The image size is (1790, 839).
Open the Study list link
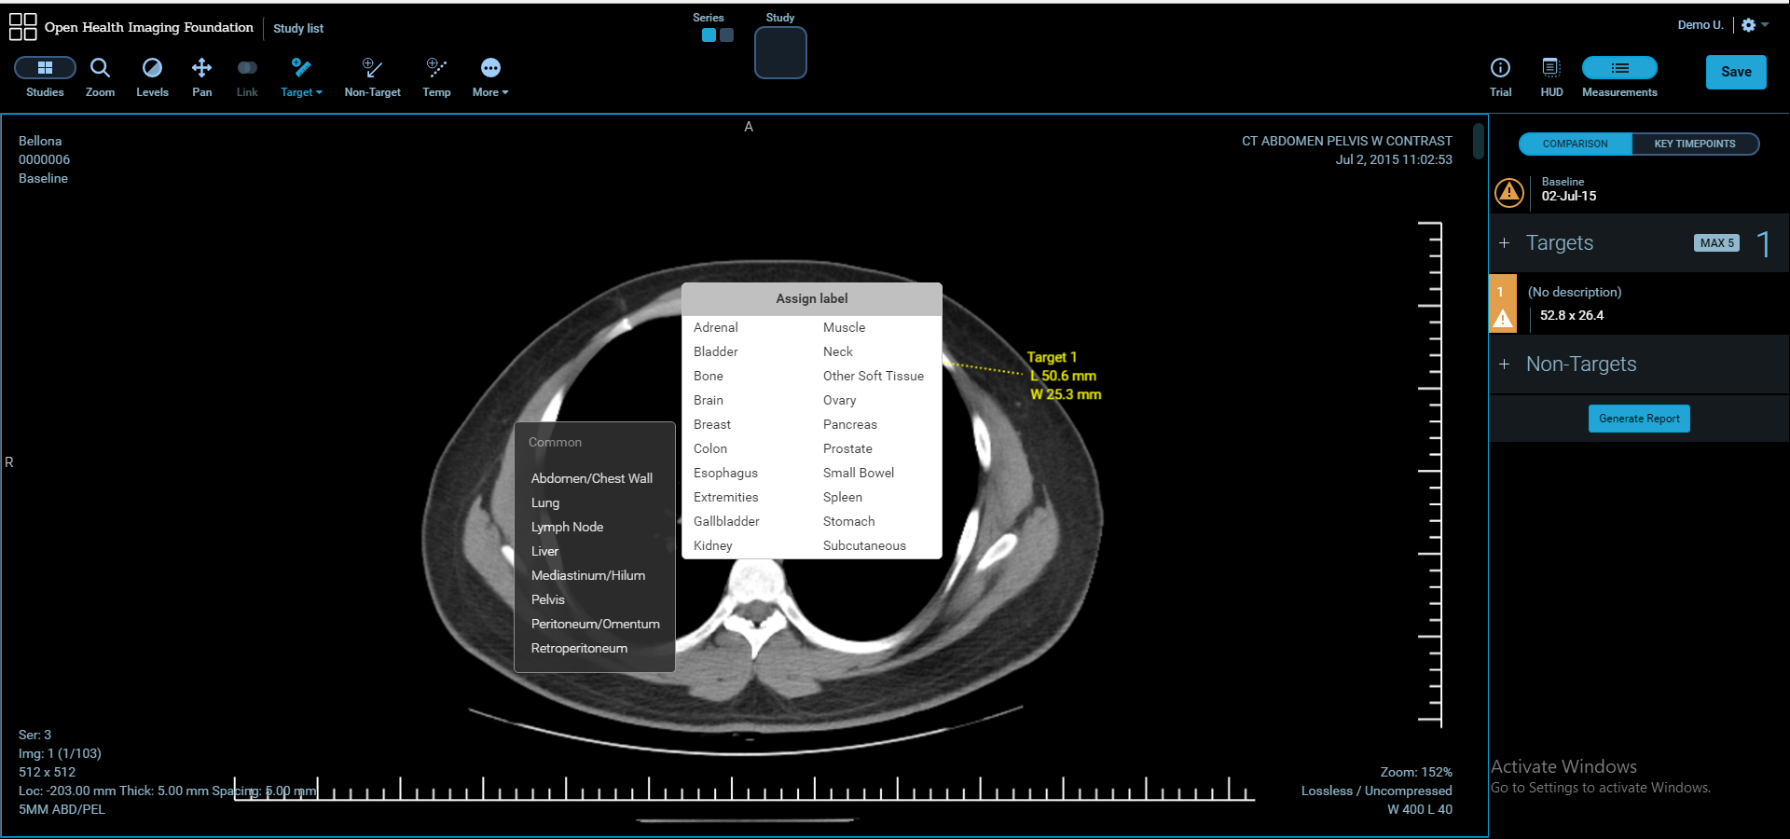(298, 28)
